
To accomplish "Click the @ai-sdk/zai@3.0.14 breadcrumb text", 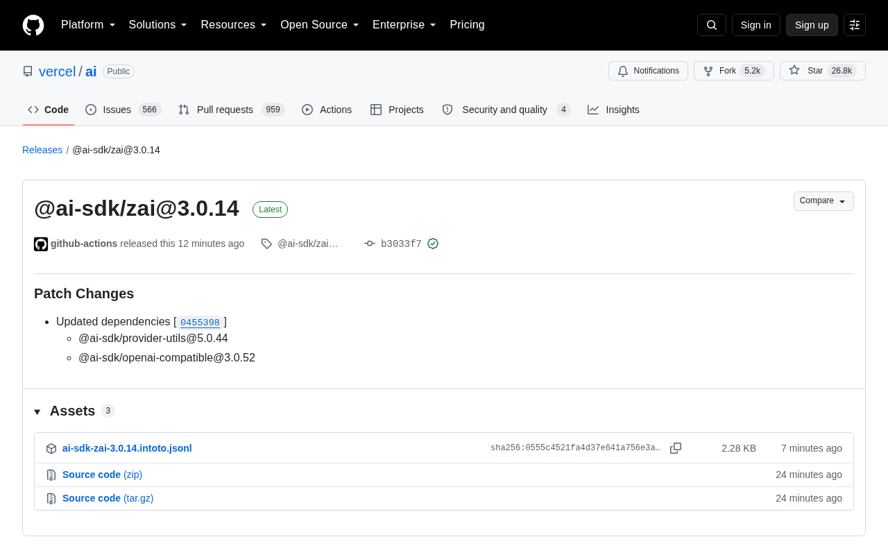I will 117,150.
